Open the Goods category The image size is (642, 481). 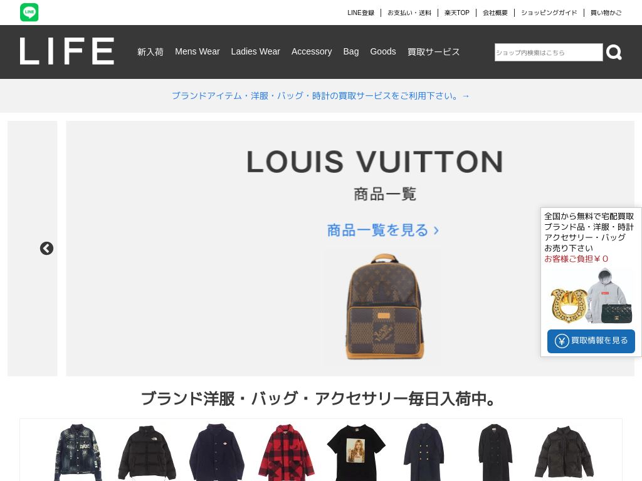(383, 51)
